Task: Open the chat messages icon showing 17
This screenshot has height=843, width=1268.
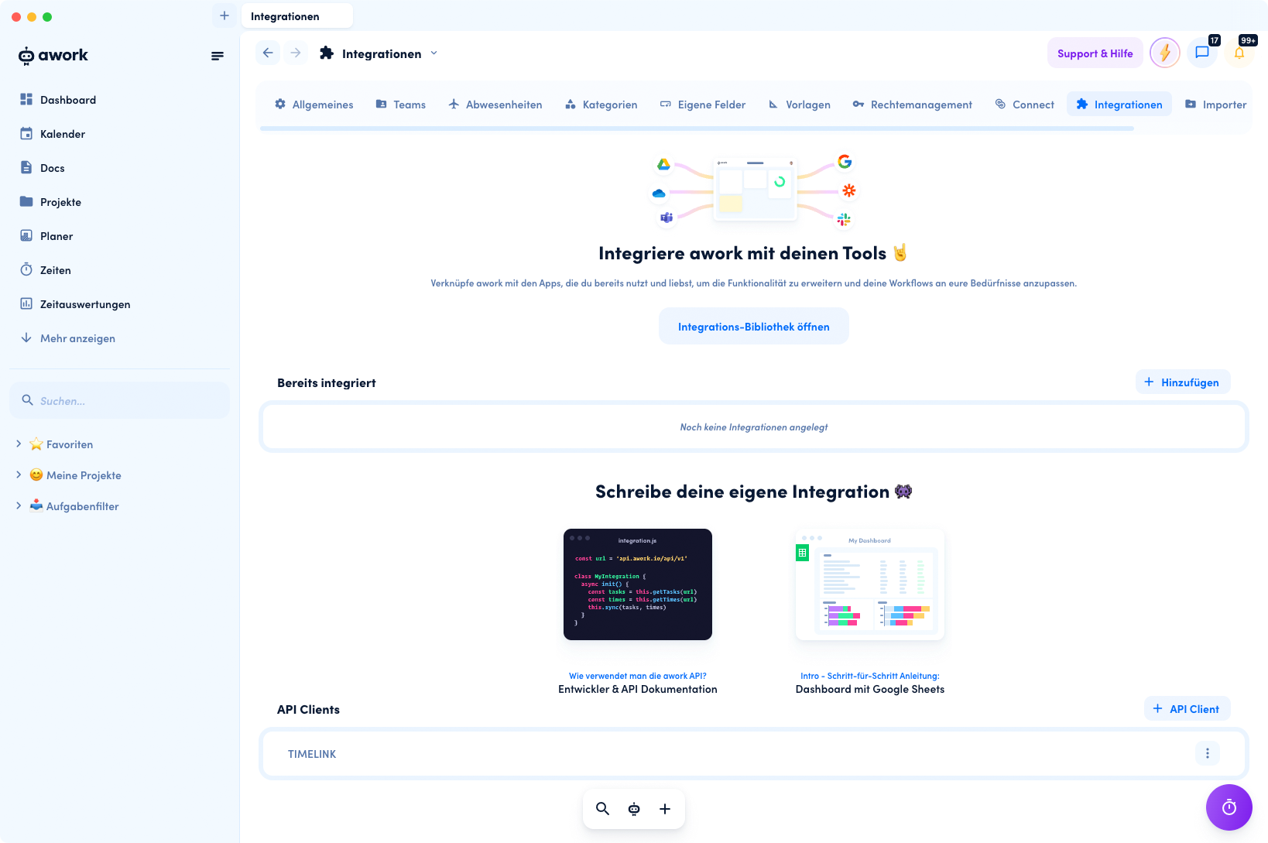Action: click(x=1202, y=53)
